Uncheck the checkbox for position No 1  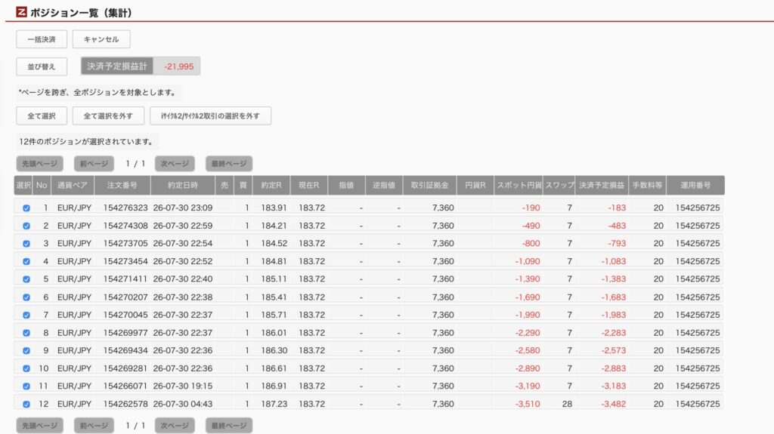[x=26, y=208]
